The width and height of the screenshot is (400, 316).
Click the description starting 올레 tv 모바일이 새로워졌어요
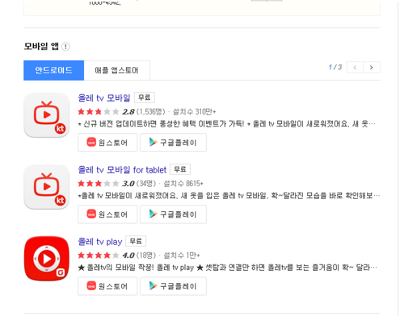pos(229,196)
